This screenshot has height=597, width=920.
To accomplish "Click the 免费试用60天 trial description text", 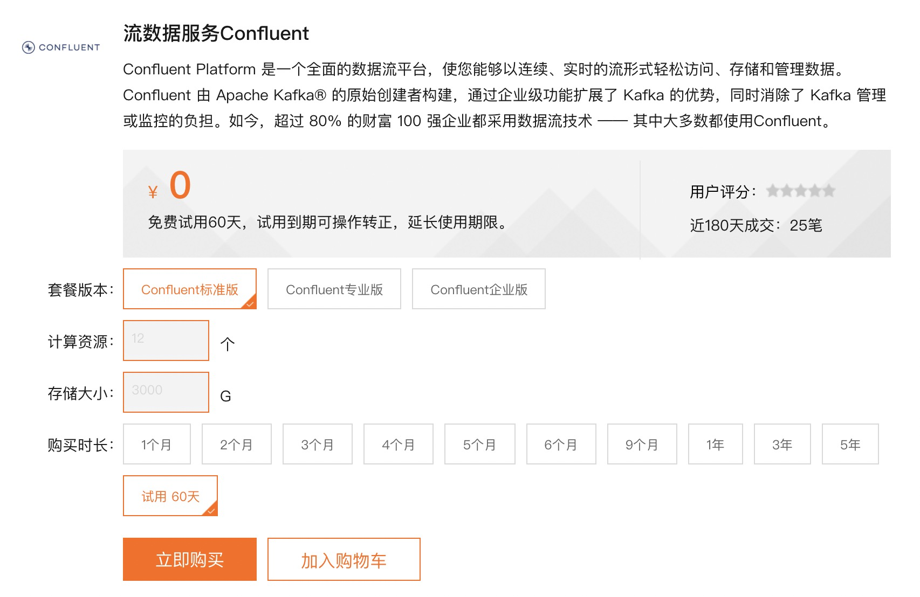I will (328, 222).
